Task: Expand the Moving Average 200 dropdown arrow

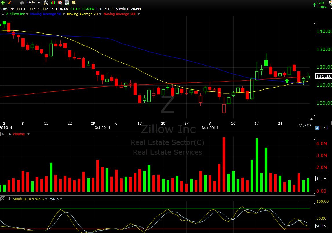Action: coord(139,14)
